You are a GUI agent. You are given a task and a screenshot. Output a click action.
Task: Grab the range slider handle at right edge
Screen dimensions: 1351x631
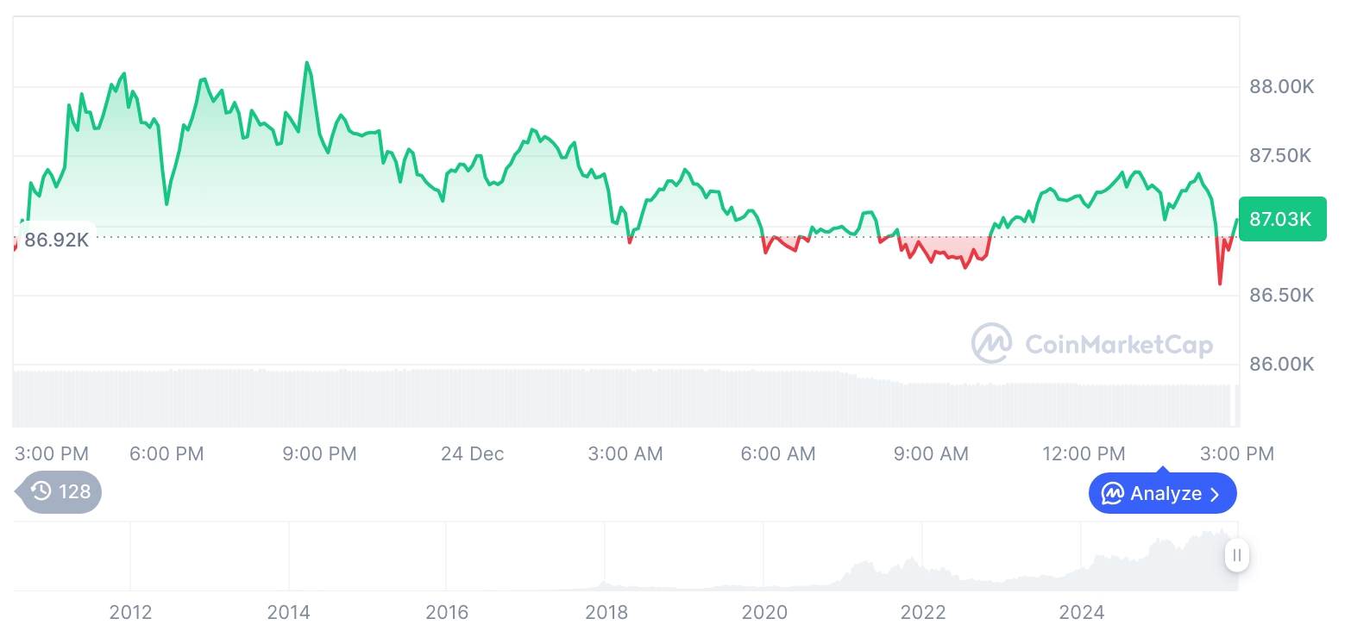tap(1237, 555)
